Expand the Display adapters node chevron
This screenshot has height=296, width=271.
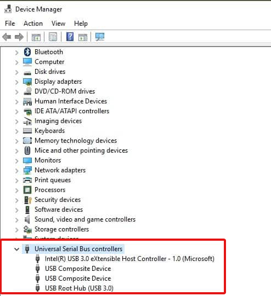click(16, 82)
